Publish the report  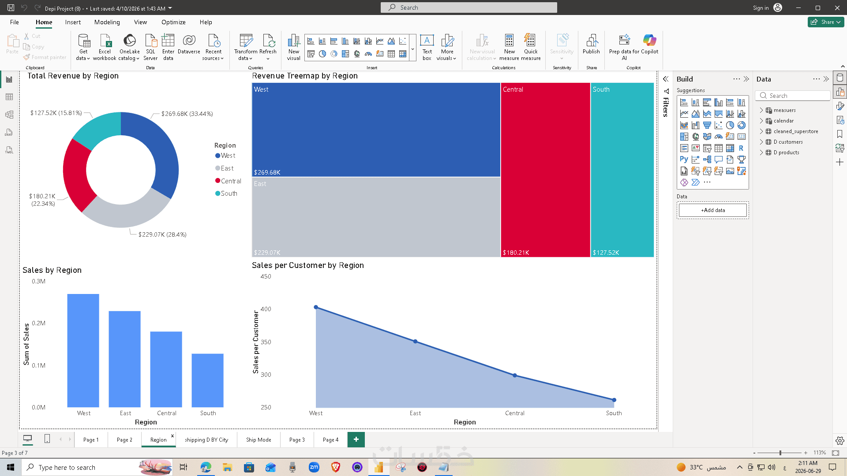point(591,44)
